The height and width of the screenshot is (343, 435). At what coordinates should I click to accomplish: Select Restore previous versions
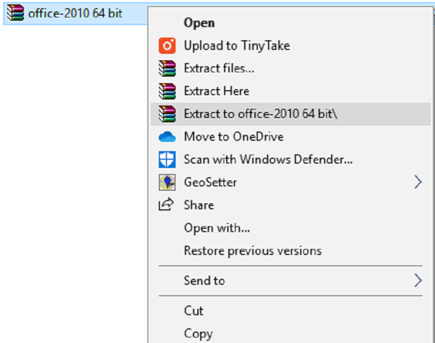tap(252, 251)
